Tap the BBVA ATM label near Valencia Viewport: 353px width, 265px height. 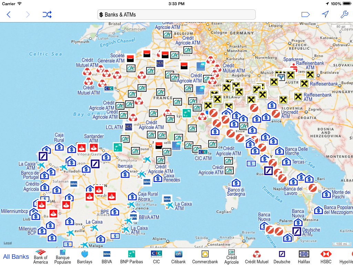pos(149,217)
